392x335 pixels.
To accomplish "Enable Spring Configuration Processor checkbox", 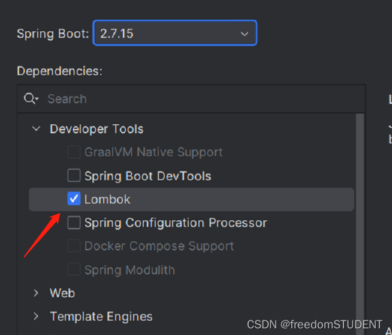I will pyautogui.click(x=74, y=223).
